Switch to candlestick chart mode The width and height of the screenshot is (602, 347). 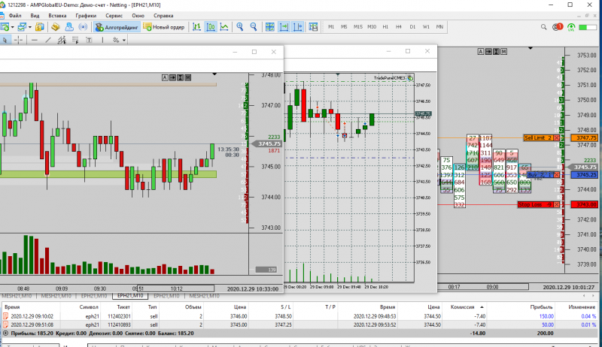point(211,27)
